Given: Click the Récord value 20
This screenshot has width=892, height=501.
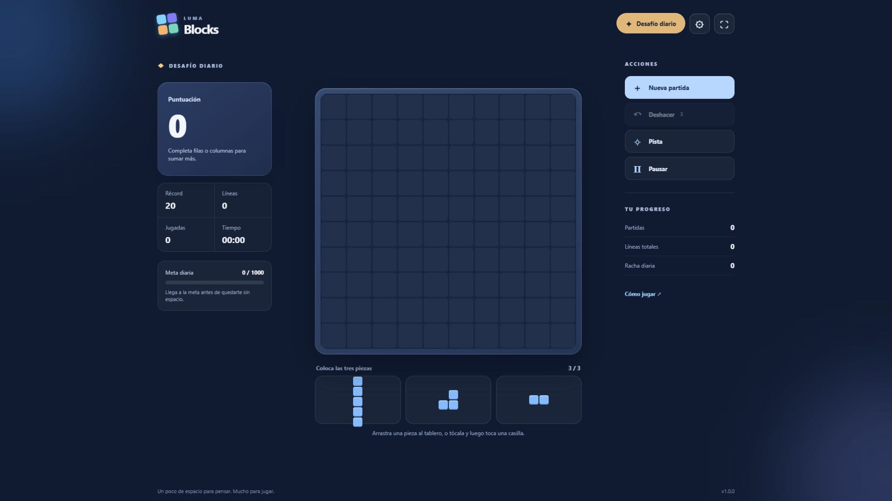Looking at the screenshot, I should (170, 206).
